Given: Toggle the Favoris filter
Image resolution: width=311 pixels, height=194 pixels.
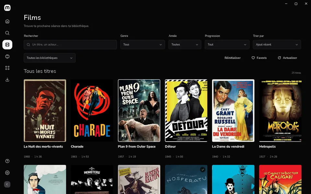Looking at the screenshot, I should point(259,58).
